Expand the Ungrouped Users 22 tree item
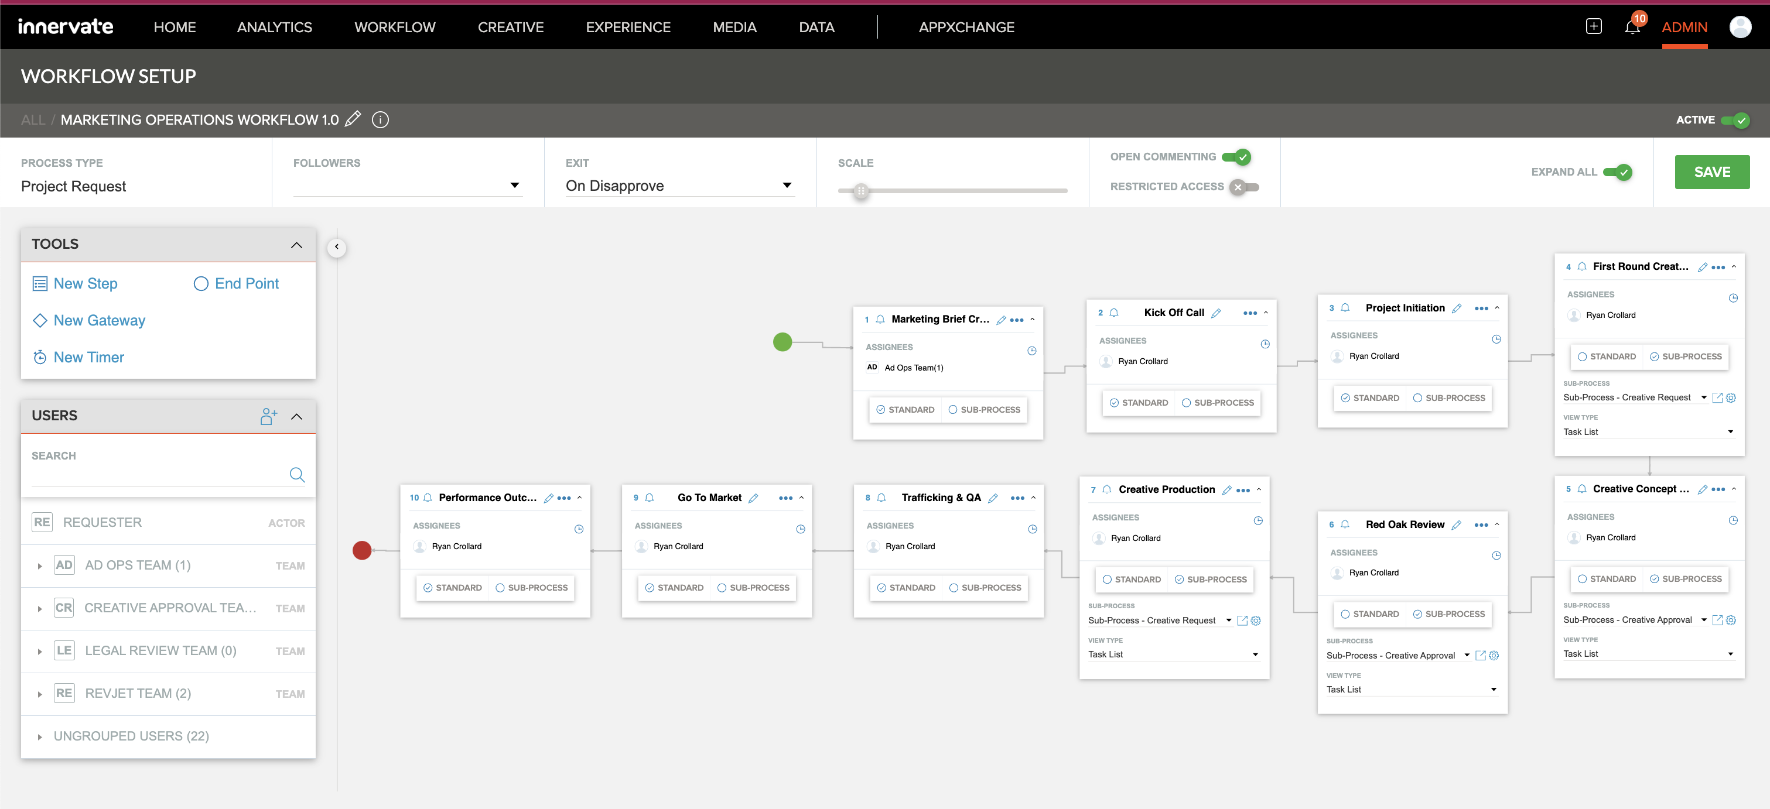Image resolution: width=1770 pixels, height=809 pixels. click(39, 736)
